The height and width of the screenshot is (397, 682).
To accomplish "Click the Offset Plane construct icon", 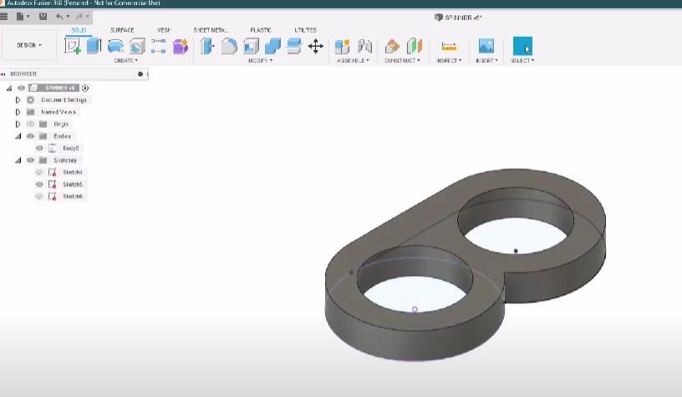I will click(392, 46).
